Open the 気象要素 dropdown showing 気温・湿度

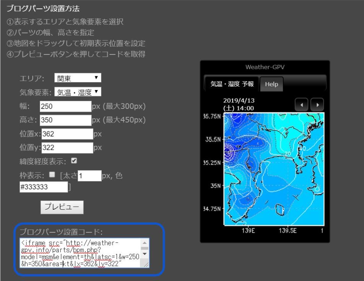78,92
